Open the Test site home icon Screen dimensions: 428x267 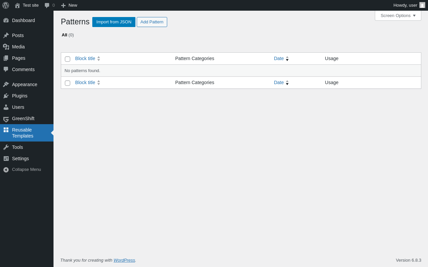(x=17, y=5)
